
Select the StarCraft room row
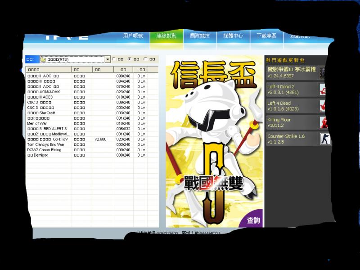(x=92, y=113)
